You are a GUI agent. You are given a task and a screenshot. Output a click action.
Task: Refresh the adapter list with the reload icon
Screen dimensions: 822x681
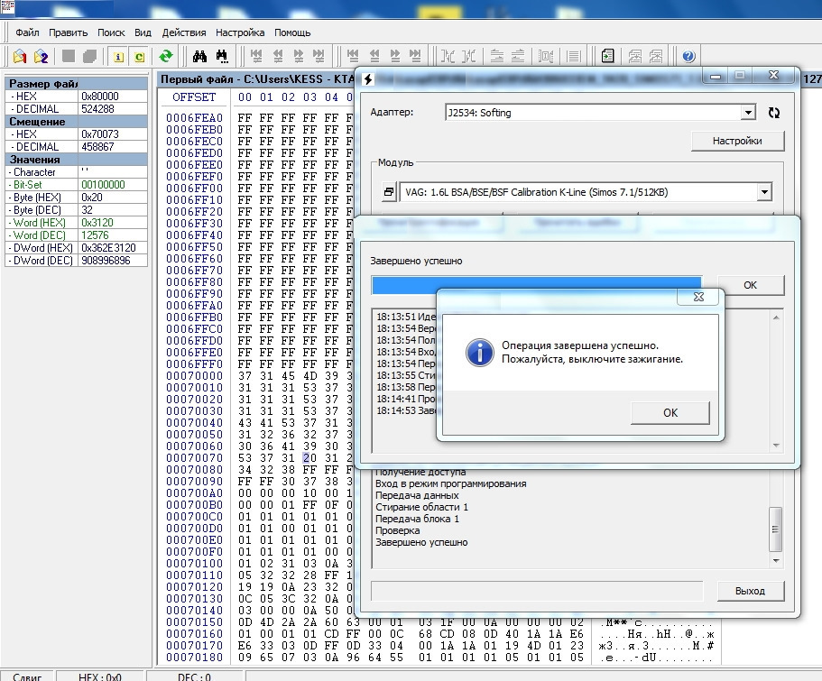(x=774, y=112)
